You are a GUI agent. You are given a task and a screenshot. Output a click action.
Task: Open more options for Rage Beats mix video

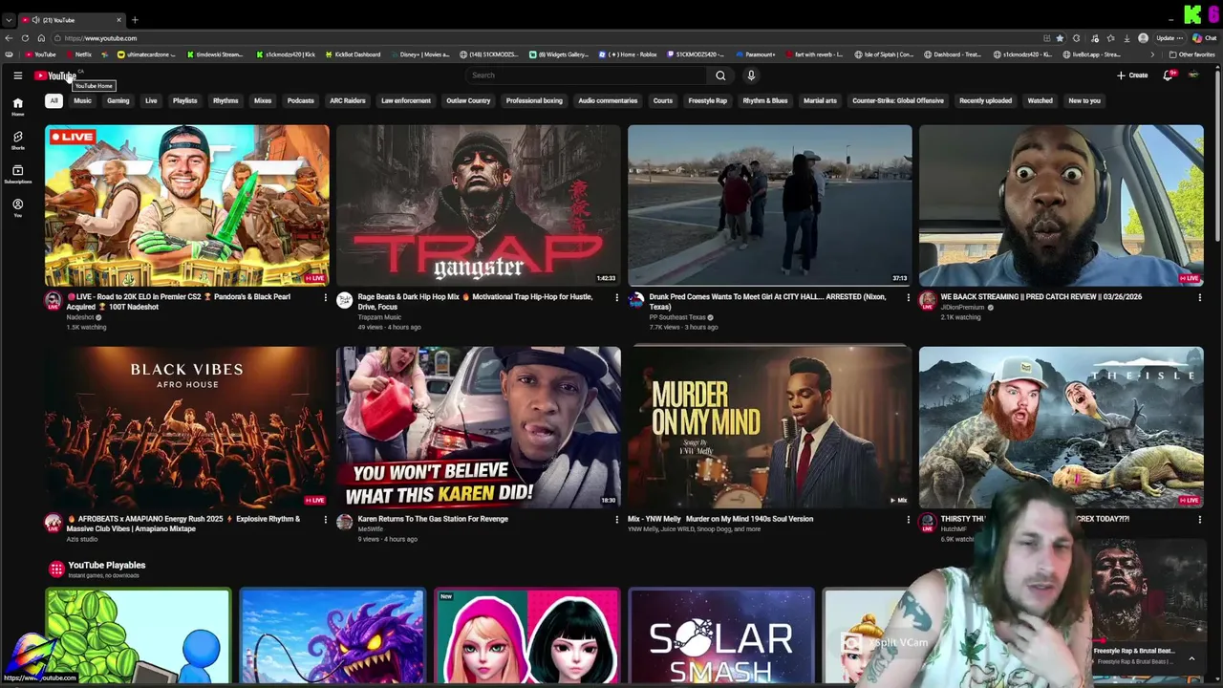616,297
